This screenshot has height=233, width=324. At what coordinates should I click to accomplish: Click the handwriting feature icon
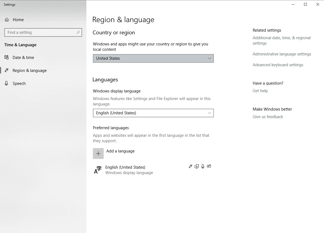(x=209, y=166)
